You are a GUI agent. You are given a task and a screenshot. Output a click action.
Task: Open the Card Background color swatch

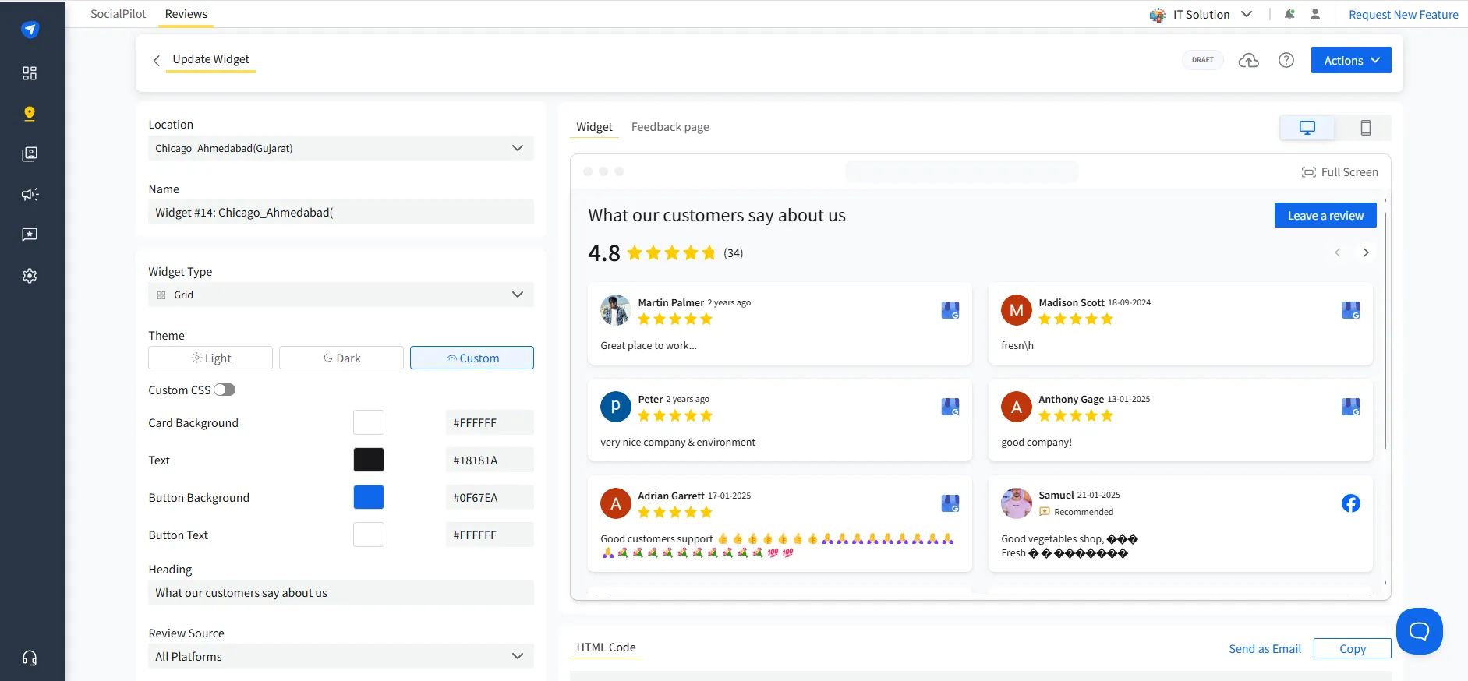click(369, 422)
